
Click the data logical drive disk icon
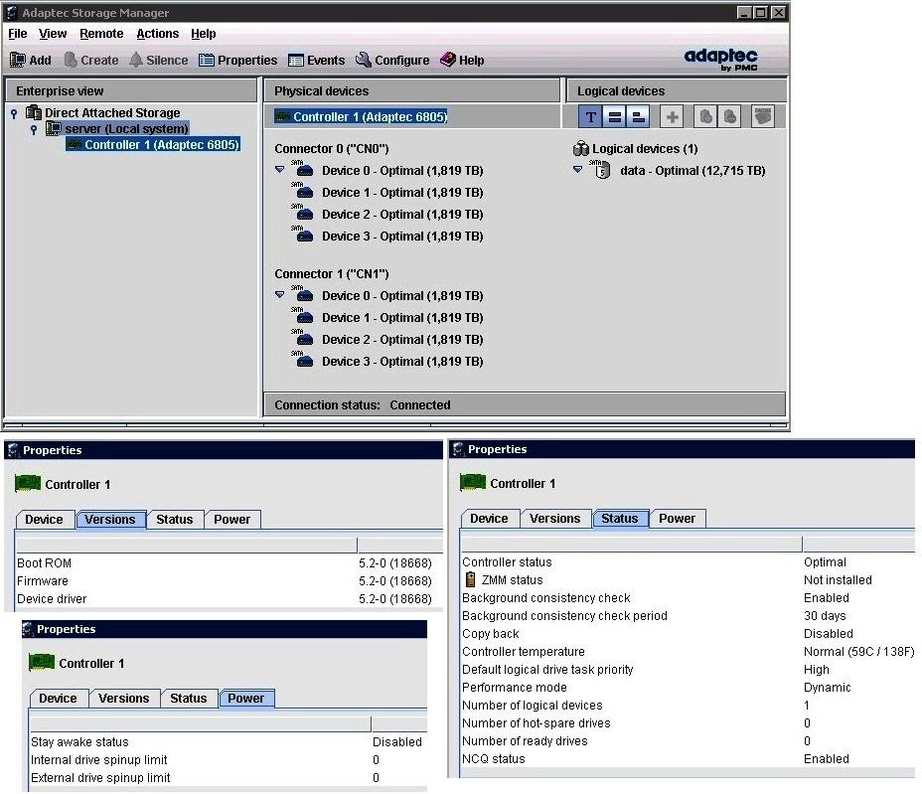(x=601, y=169)
